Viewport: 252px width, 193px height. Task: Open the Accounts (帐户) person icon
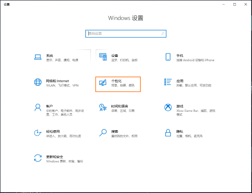click(x=38, y=107)
